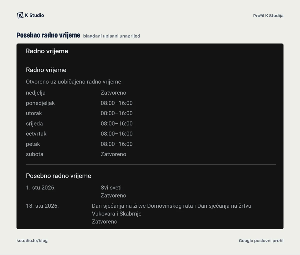The width and height of the screenshot is (300, 255).
Task: Click the blagdani upisani unaprijed subtitle
Action: [x=111, y=36]
